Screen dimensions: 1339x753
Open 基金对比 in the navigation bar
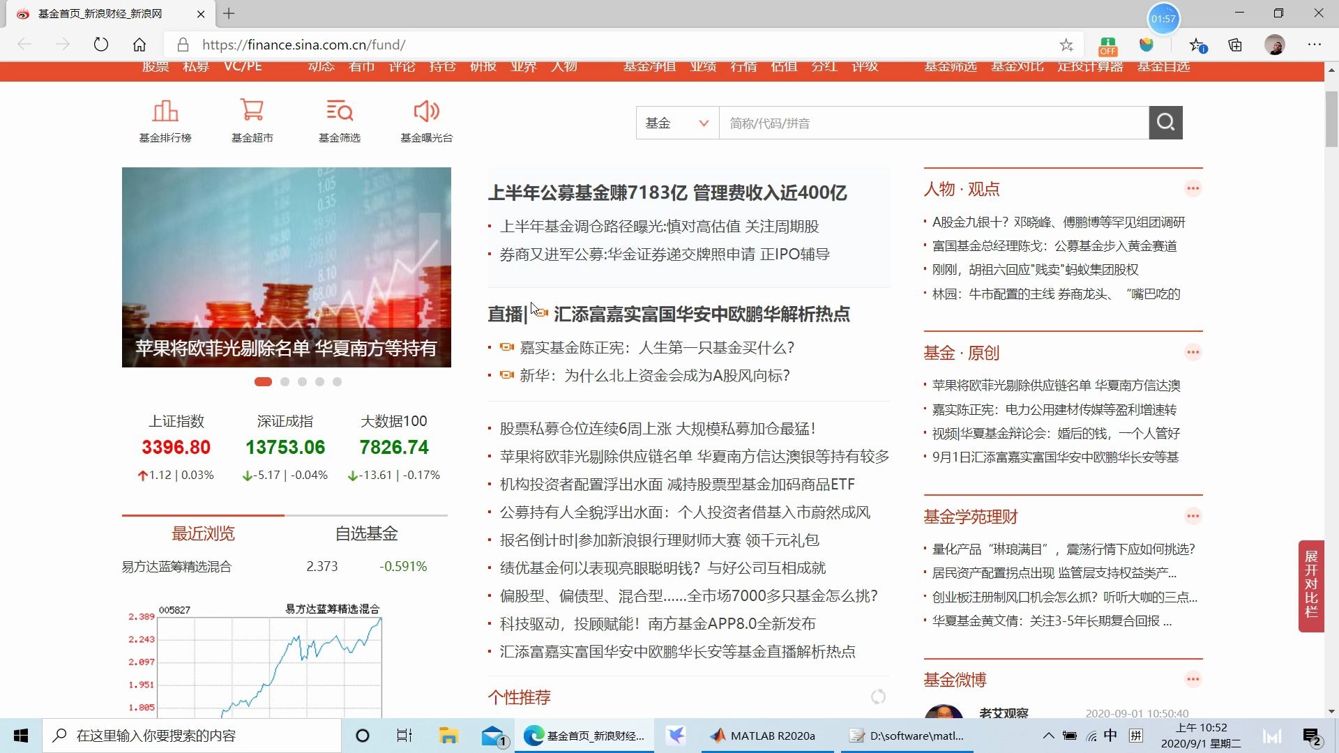click(1018, 66)
